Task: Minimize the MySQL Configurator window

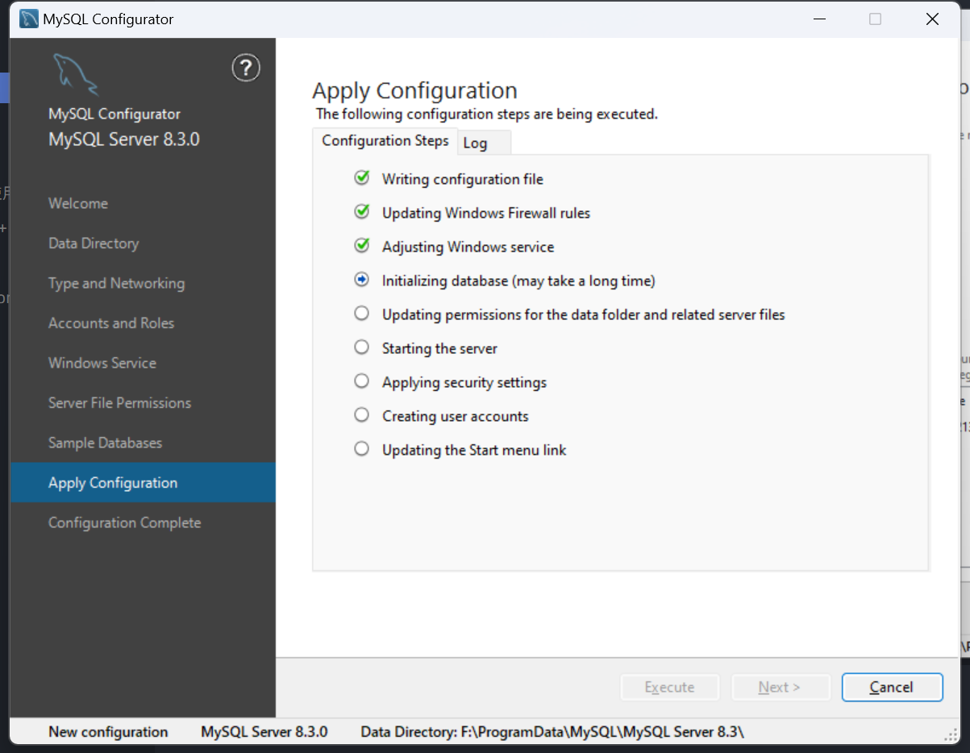Action: click(819, 19)
